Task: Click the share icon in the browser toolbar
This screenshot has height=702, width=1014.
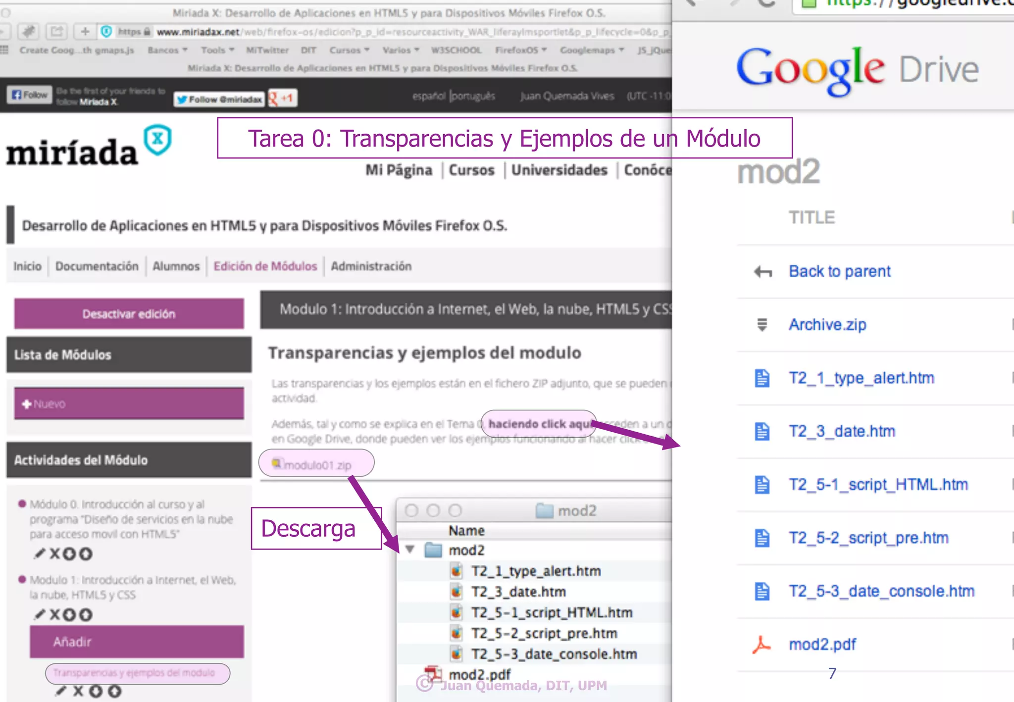Action: click(57, 32)
